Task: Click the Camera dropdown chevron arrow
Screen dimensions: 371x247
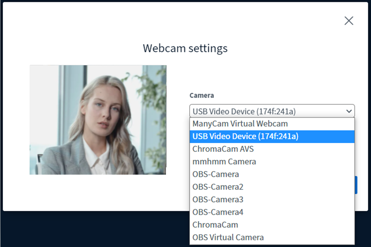Action: (x=349, y=111)
